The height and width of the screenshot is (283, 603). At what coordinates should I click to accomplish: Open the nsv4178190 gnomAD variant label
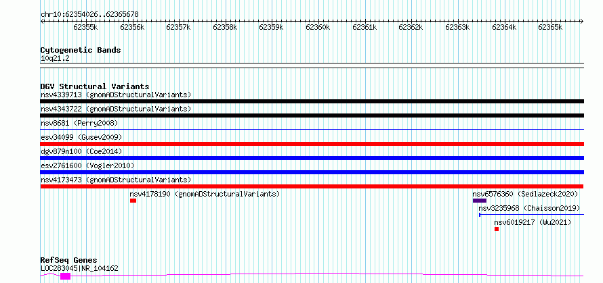pyautogui.click(x=205, y=194)
